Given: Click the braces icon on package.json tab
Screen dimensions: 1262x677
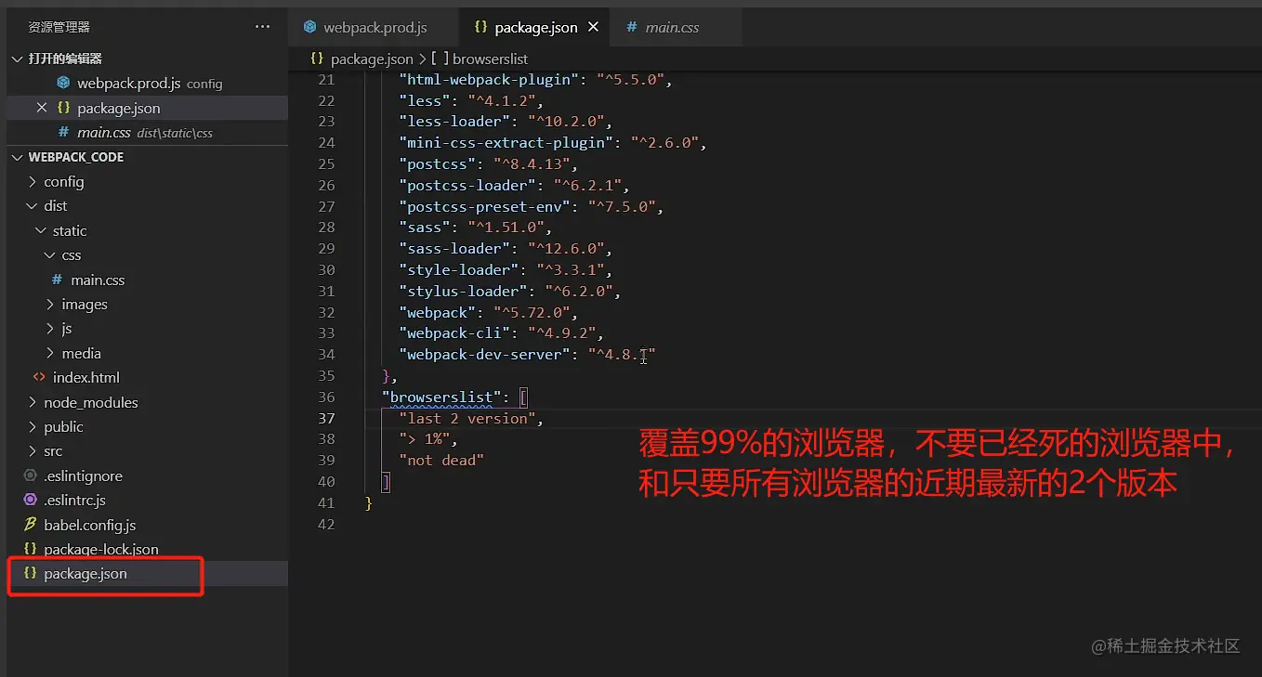Looking at the screenshot, I should point(480,27).
